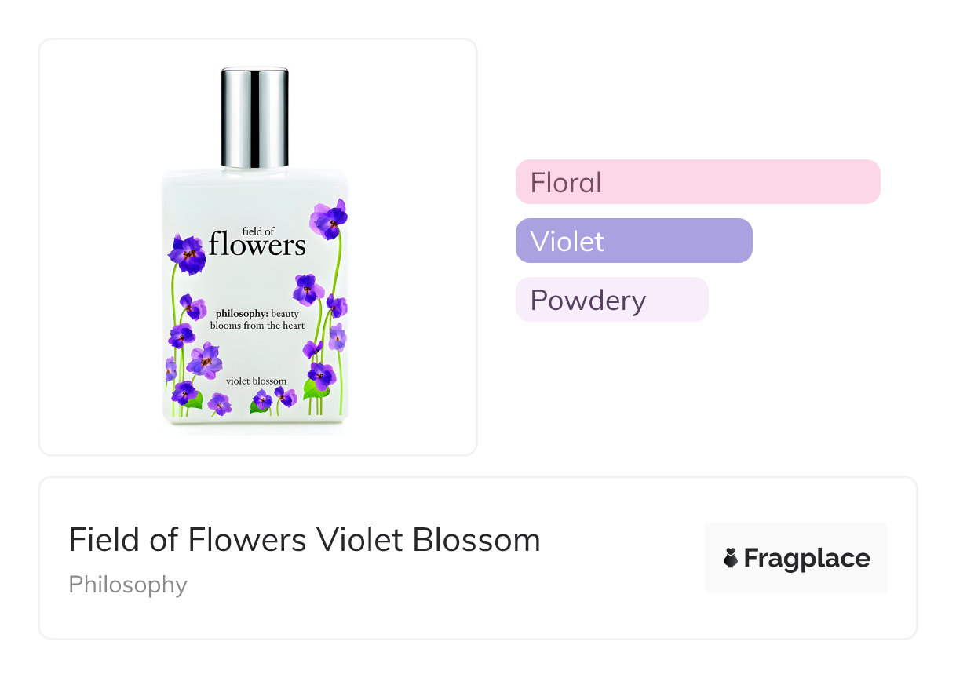Open the Philosophy brand link
The width and height of the screenshot is (956, 678).
pos(128,585)
